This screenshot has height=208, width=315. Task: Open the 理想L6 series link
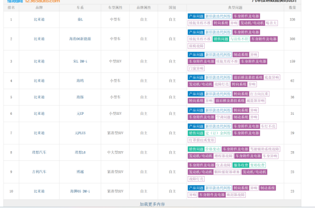(x=80, y=152)
